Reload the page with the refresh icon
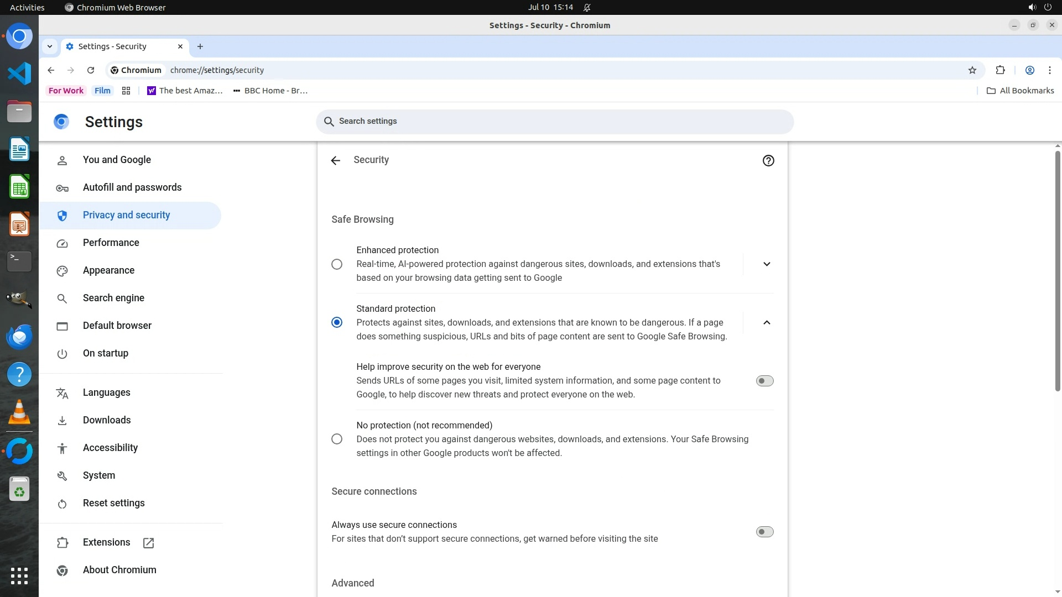1062x597 pixels. pos(91,70)
